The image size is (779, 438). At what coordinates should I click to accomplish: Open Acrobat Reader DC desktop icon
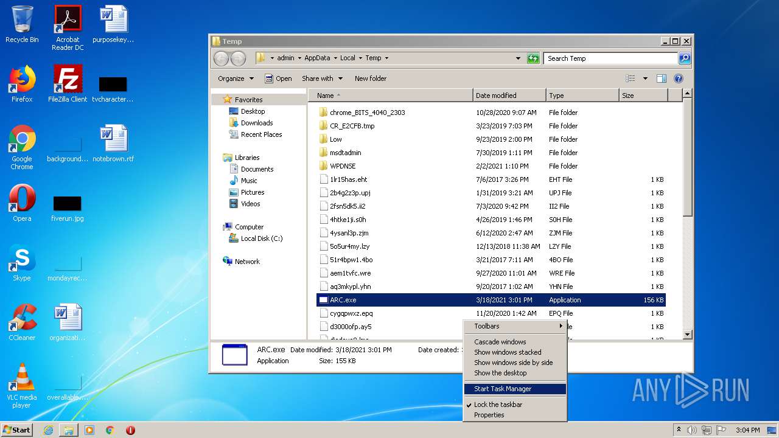(x=68, y=28)
